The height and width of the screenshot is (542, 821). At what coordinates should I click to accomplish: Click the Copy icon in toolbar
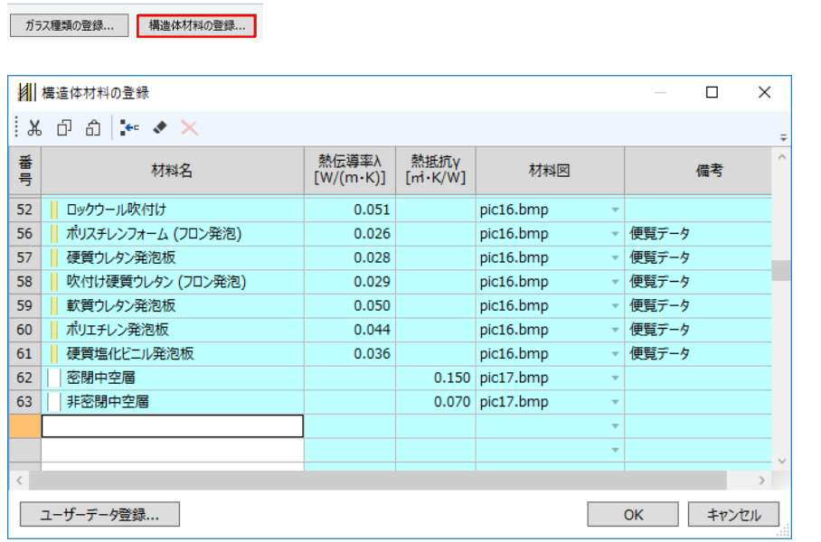coord(64,128)
